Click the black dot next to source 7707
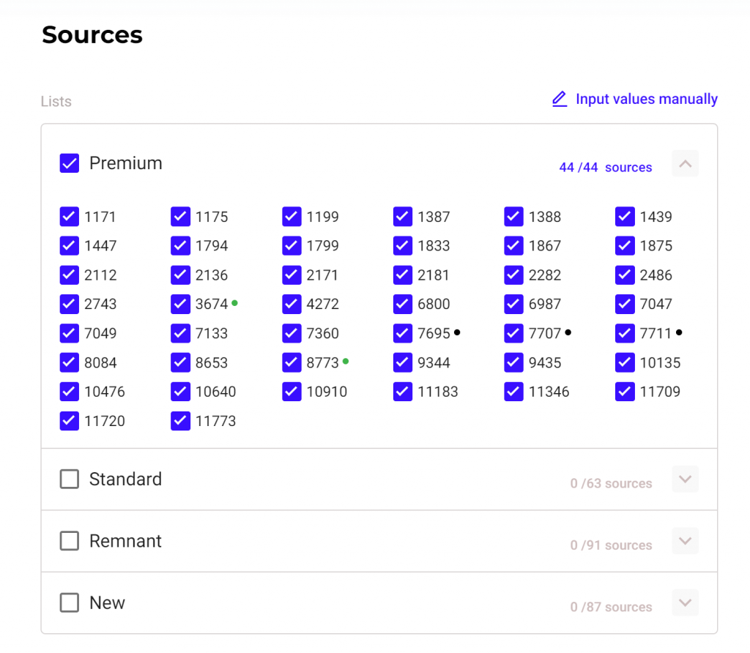This screenshot has height=653, width=750. click(x=568, y=332)
